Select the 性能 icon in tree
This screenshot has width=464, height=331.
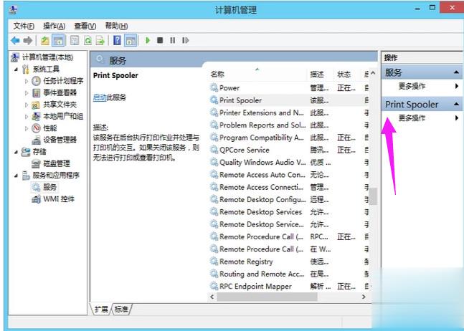[36, 128]
